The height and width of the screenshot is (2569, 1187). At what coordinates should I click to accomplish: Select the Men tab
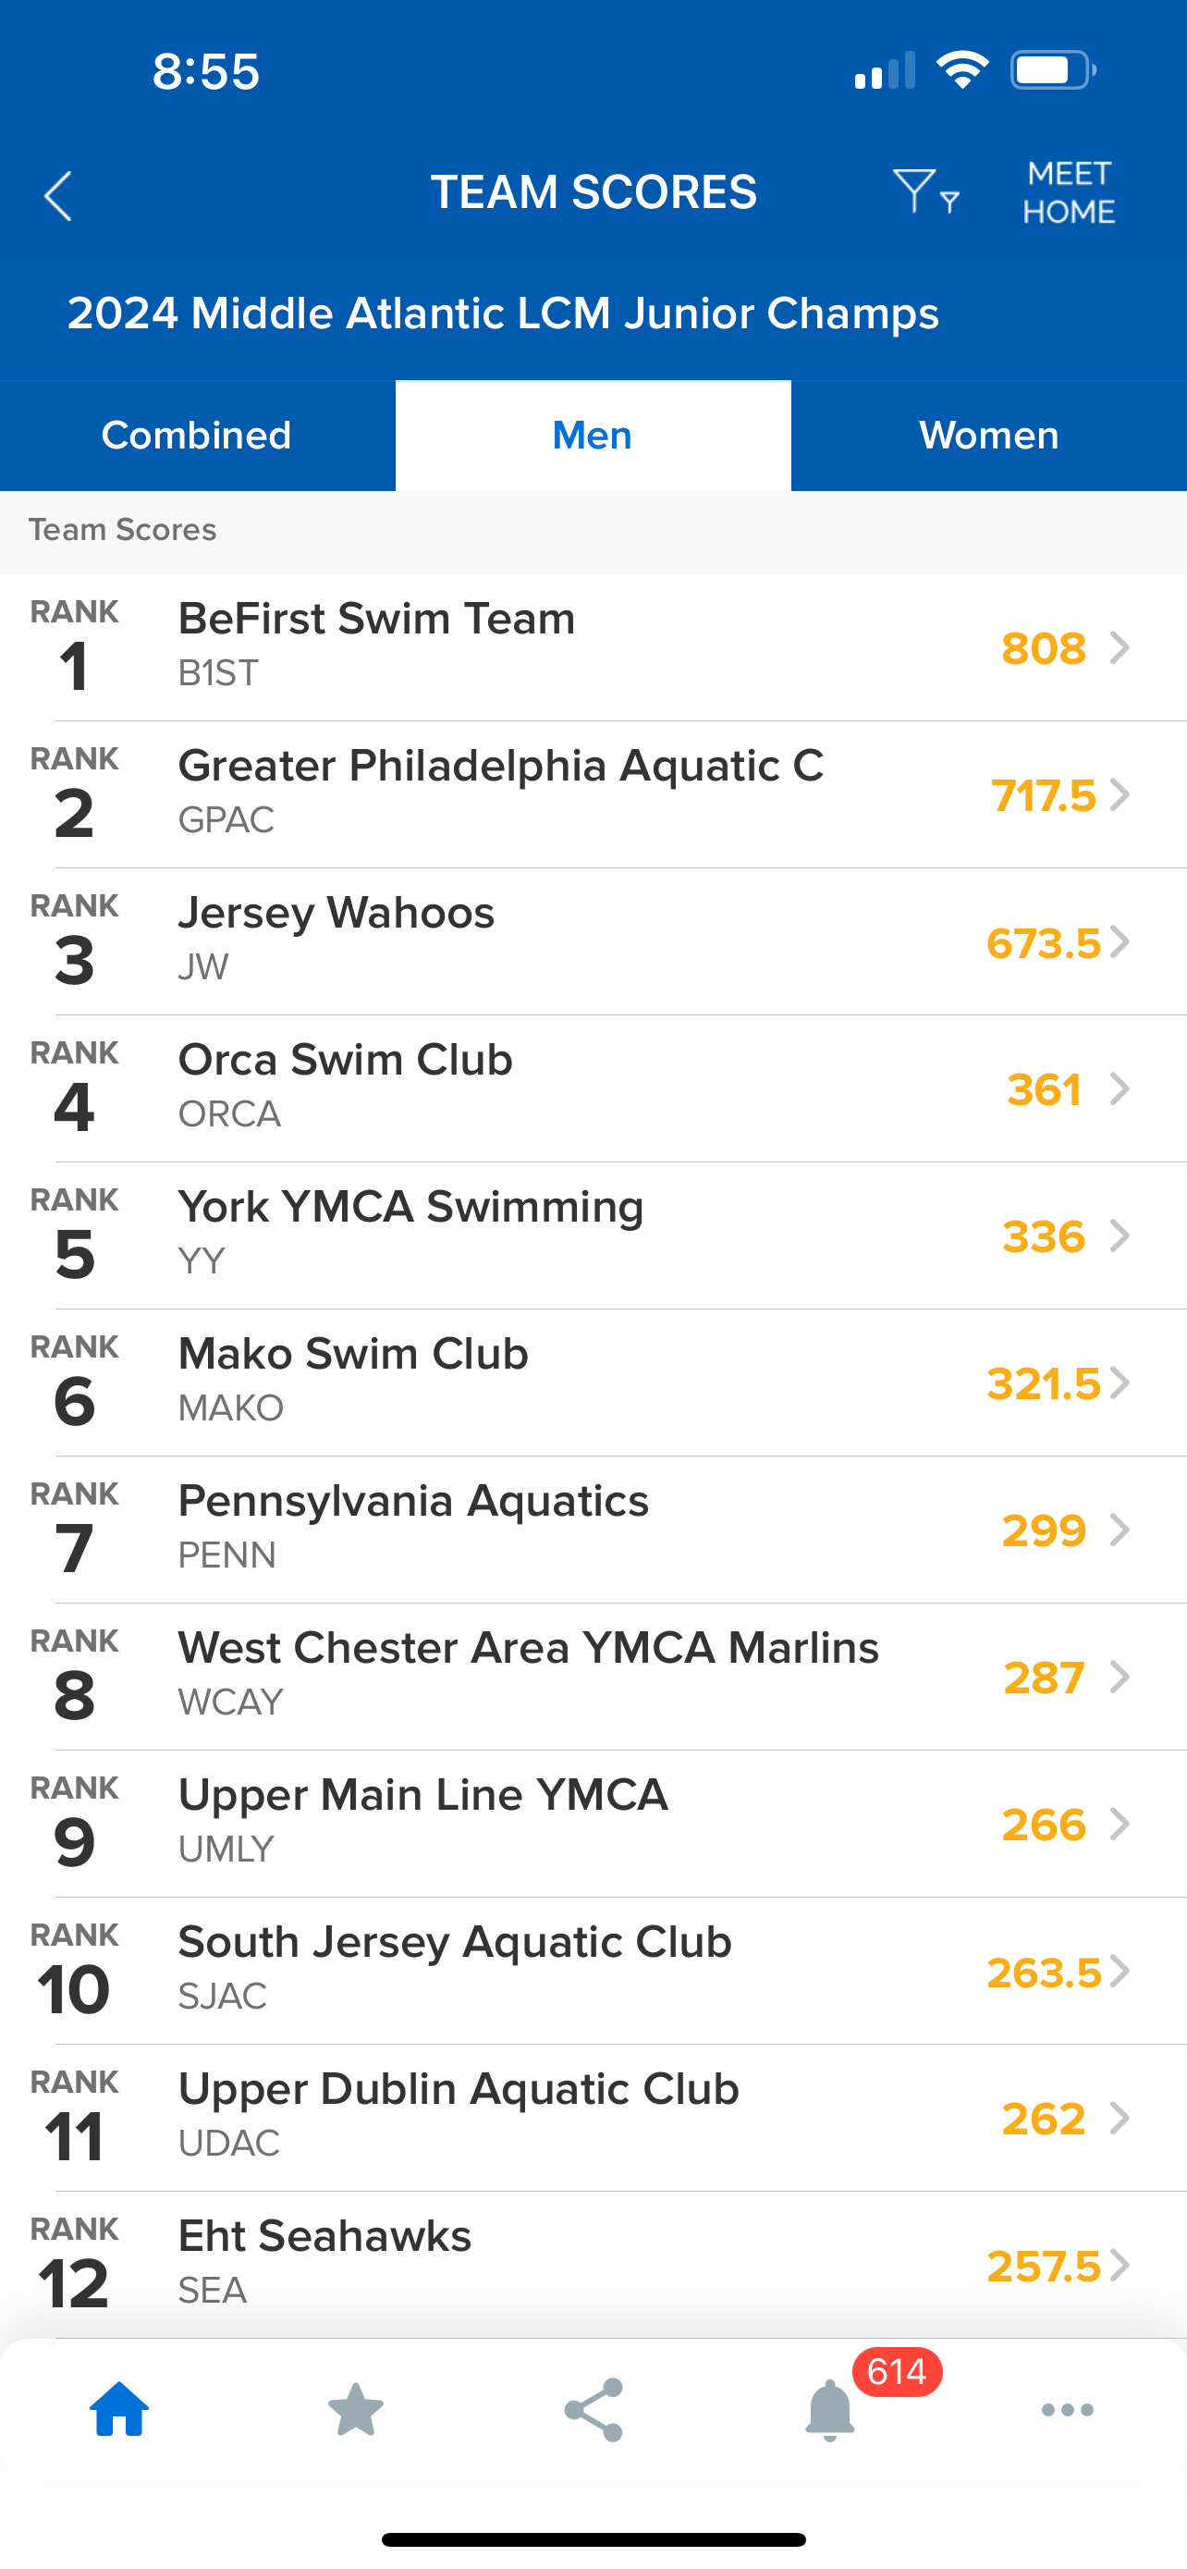tap(593, 436)
